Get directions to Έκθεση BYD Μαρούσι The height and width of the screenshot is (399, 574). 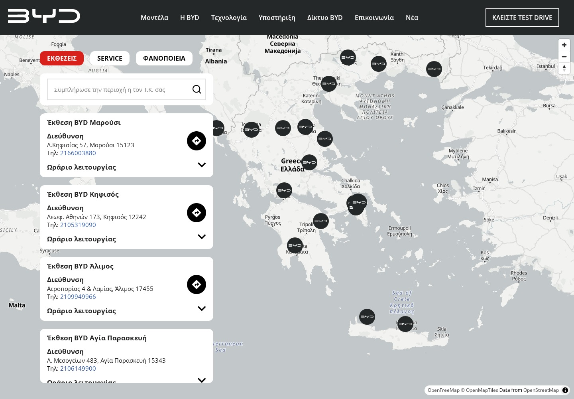click(x=197, y=141)
